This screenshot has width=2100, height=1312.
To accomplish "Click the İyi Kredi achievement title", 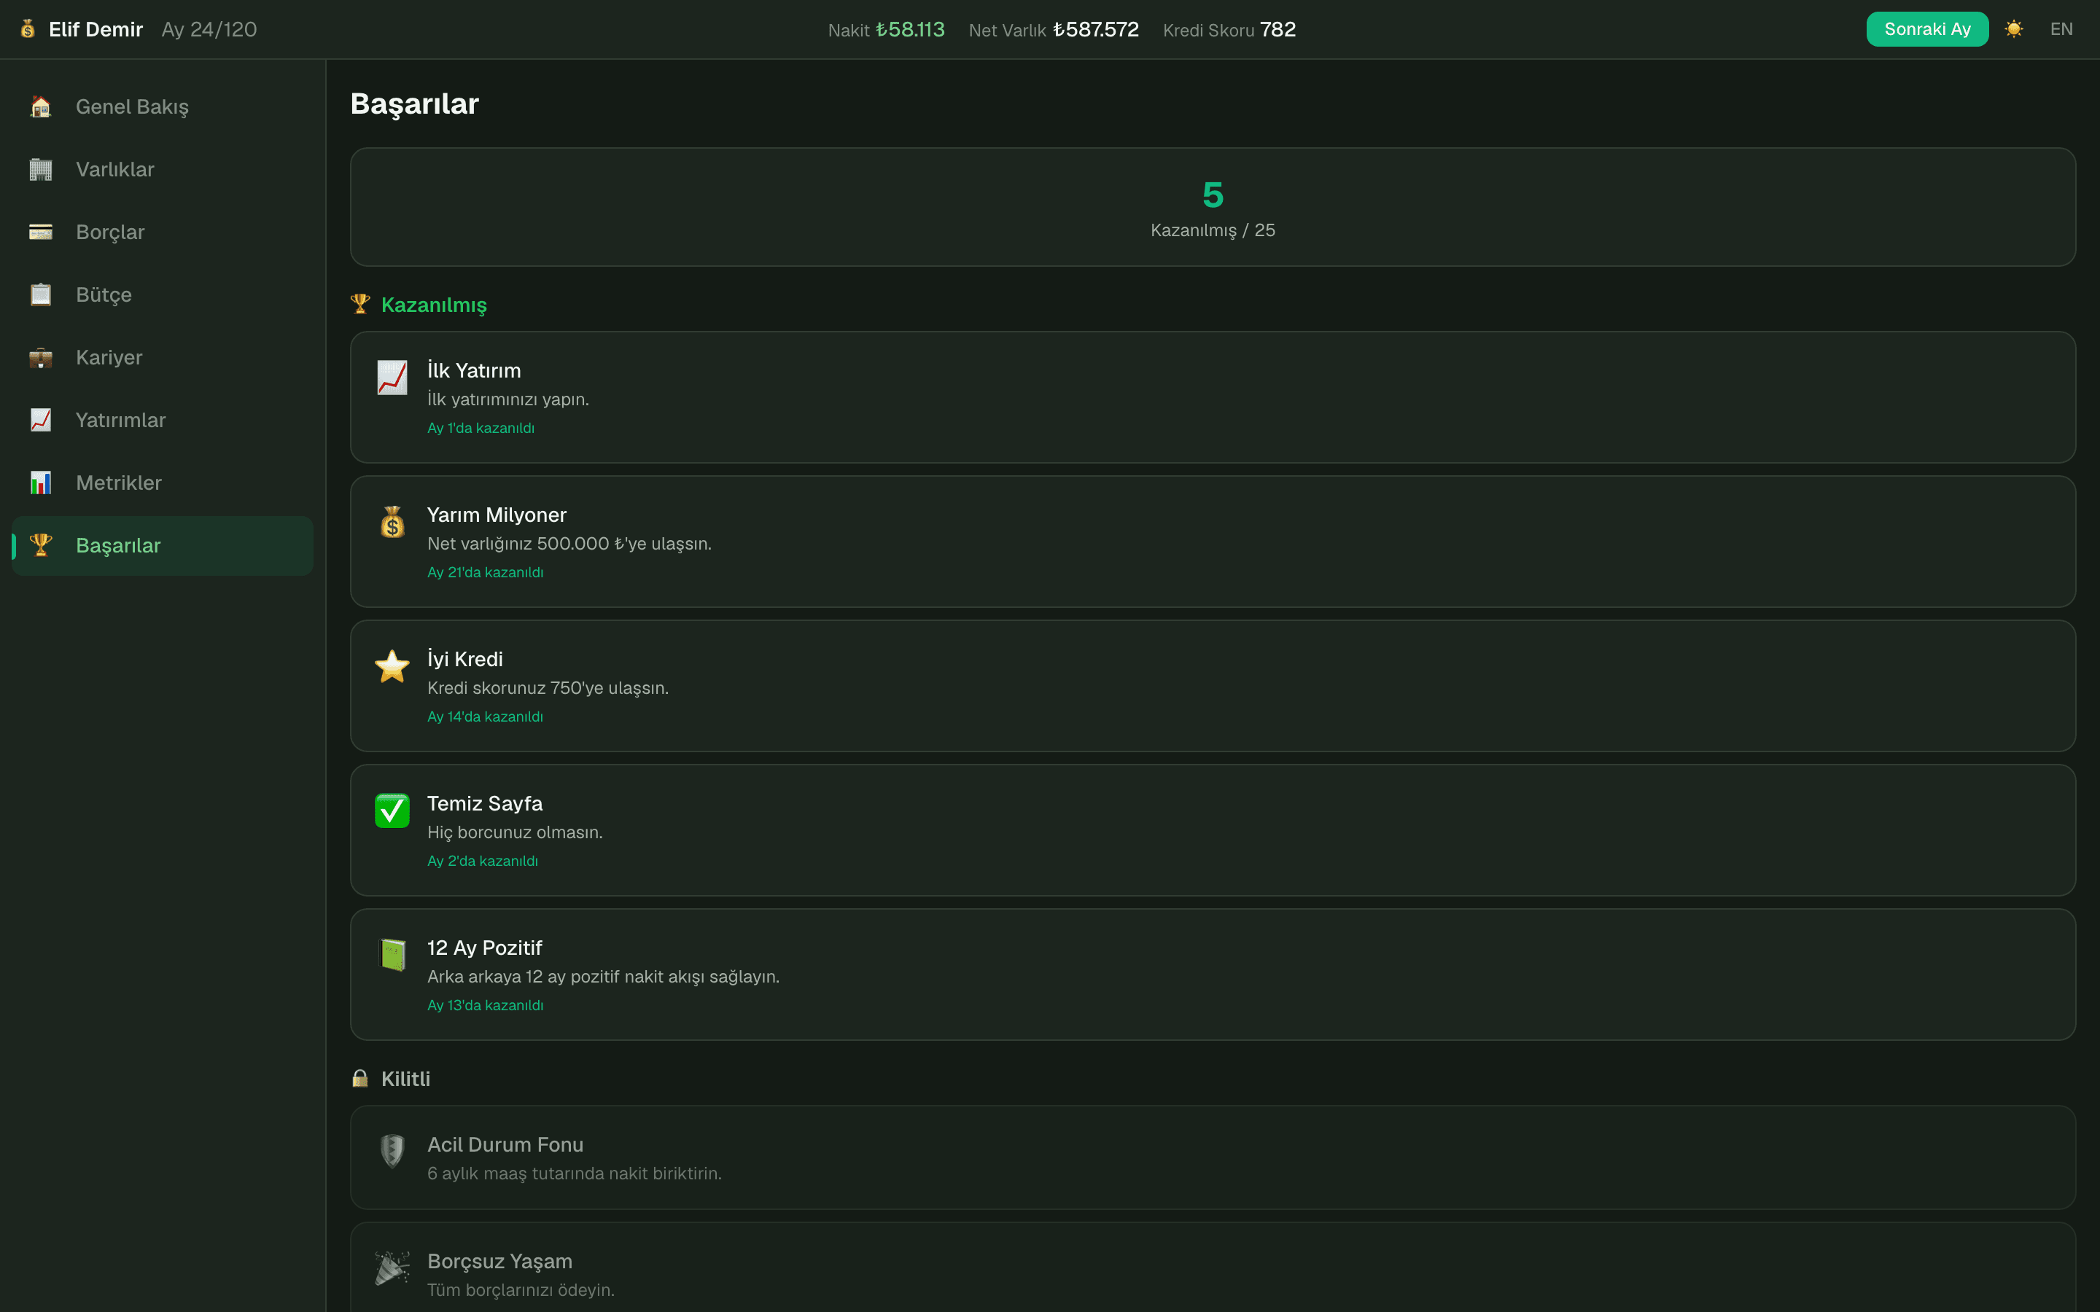I will pos(465,659).
